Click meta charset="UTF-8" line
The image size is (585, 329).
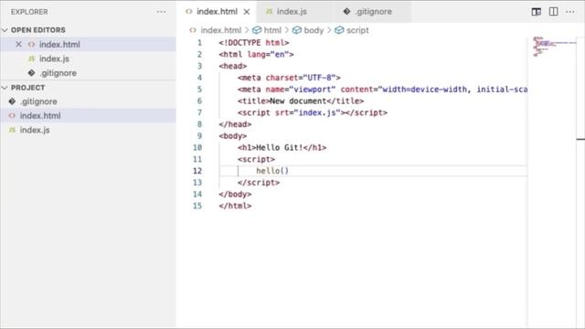coord(289,78)
